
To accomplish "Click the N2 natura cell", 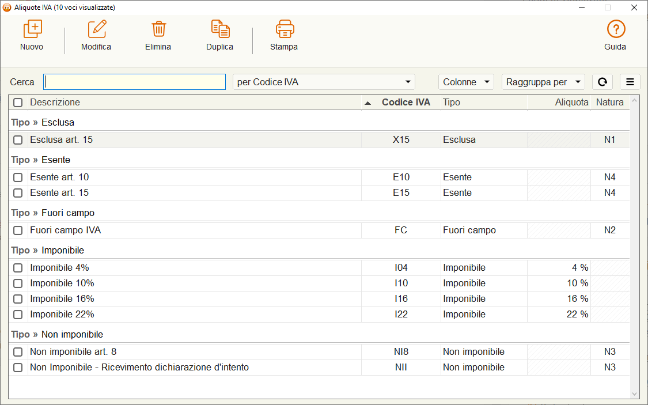I will (610, 230).
